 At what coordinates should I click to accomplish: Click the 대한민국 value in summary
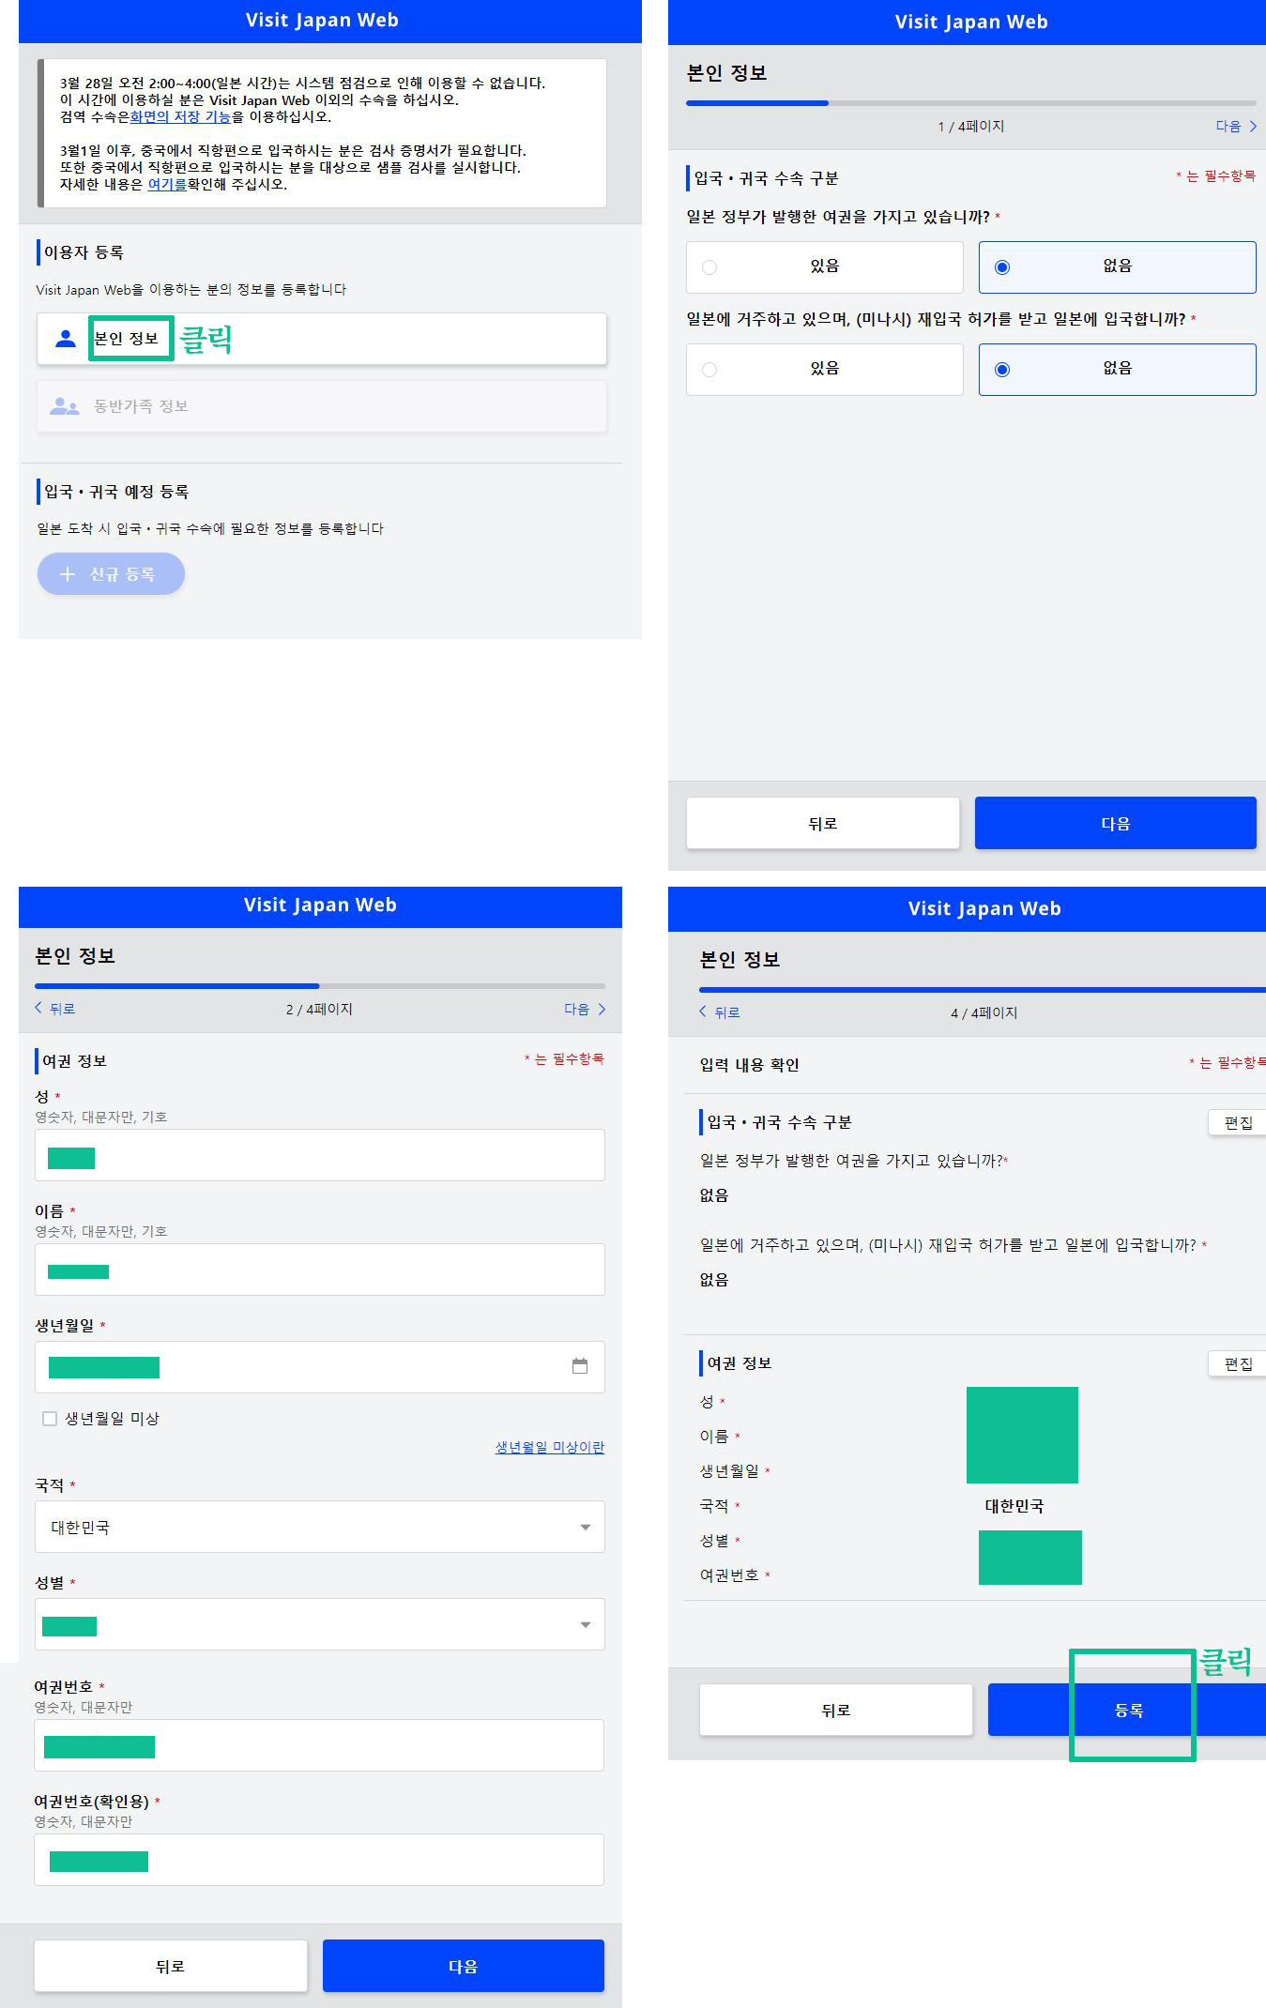click(1014, 1506)
